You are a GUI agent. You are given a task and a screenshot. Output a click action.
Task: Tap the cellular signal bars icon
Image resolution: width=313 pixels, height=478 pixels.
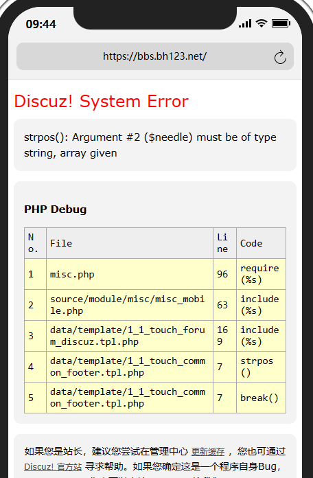[245, 23]
